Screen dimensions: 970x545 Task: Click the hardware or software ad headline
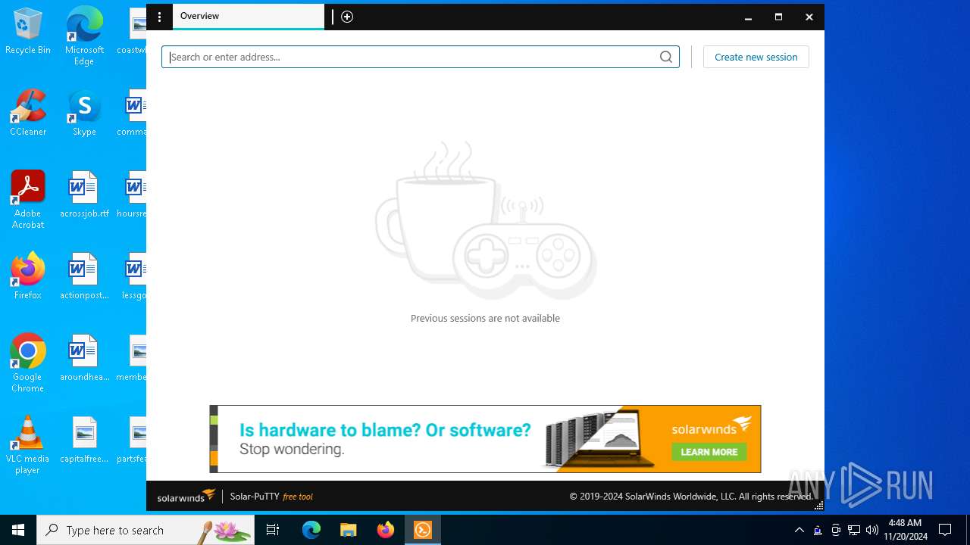tap(385, 430)
